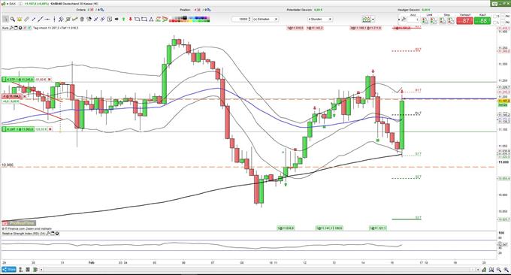Select the black right-arrow drawing tool
The height and width of the screenshot is (275, 511).
[116, 20]
